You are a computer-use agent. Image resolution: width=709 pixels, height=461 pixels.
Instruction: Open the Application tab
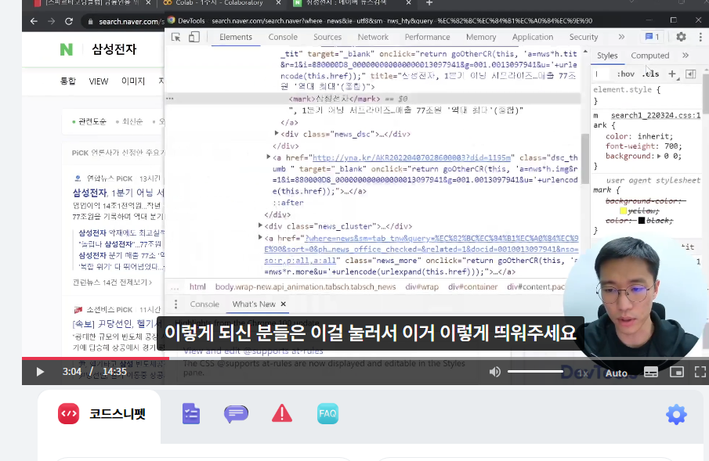532,37
